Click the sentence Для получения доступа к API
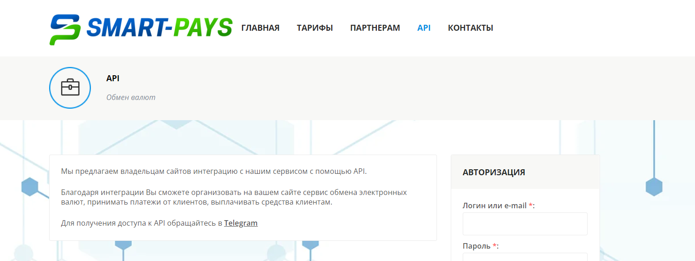695x261 pixels. (159, 223)
